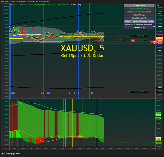
Task: Click the 18:00 label on time axis
Action: coord(14,149)
